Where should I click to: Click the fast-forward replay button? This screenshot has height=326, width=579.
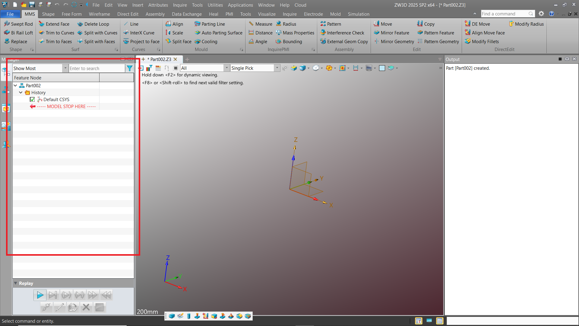[93, 295]
